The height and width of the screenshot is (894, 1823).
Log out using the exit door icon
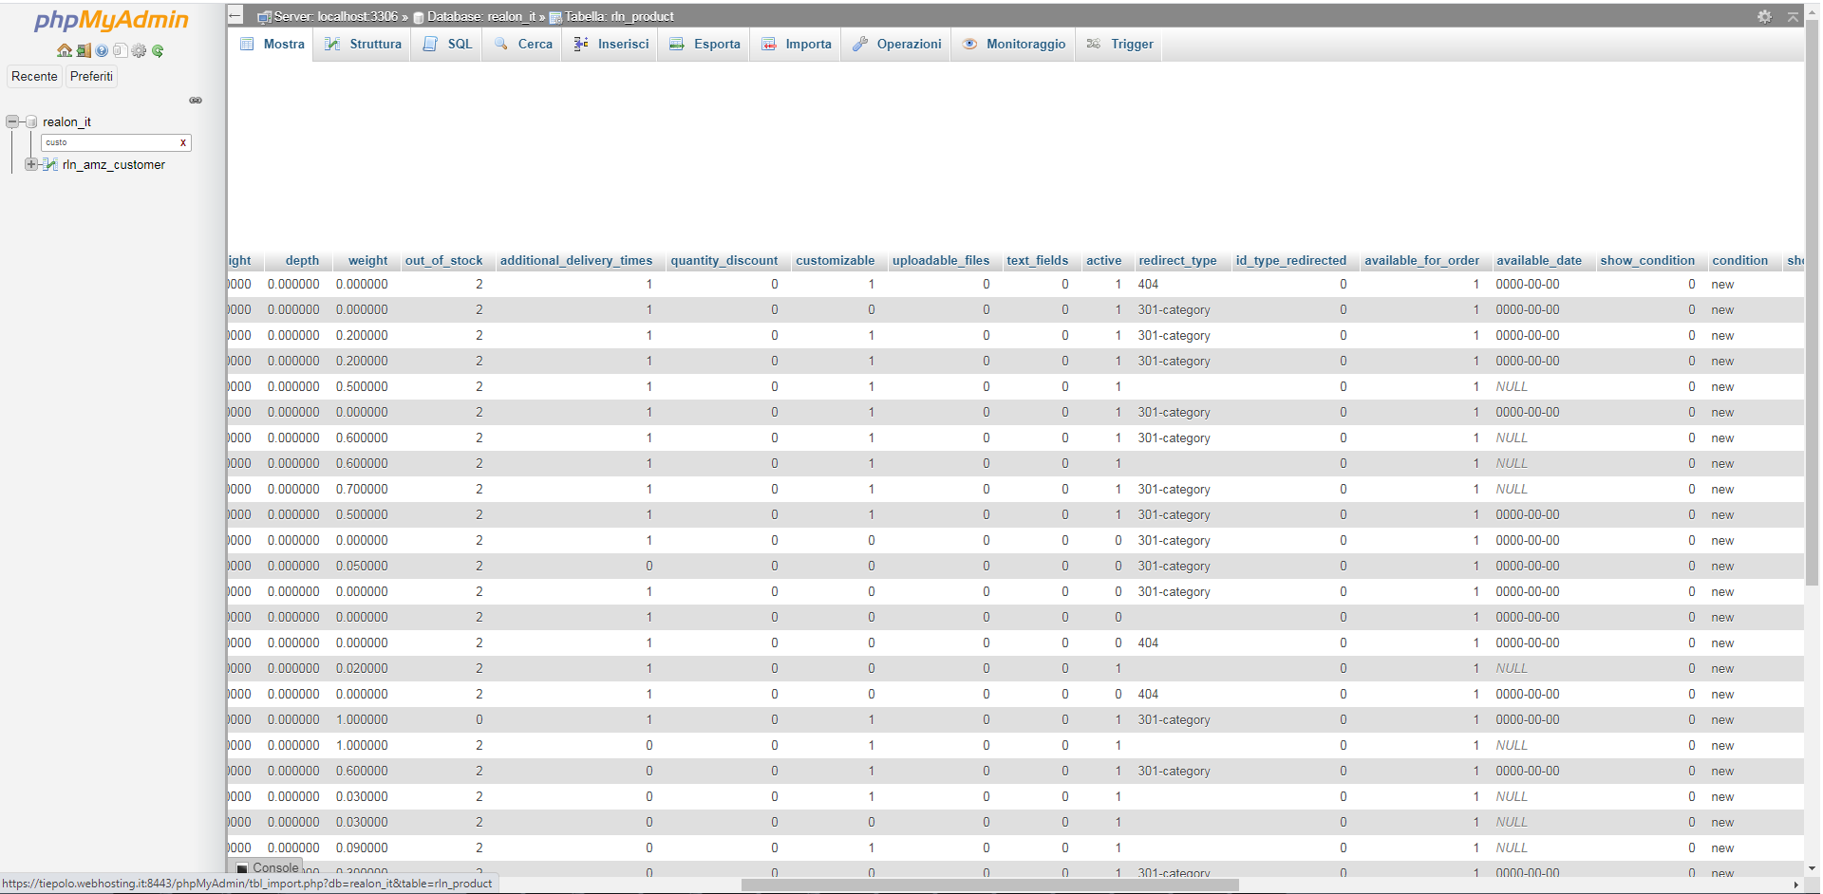(x=84, y=50)
